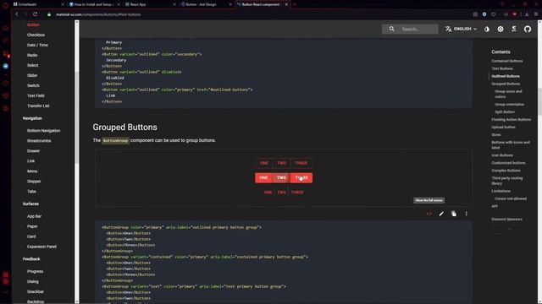Image resolution: width=542 pixels, height=304 pixels.
Task: Click the text-variant THREE button
Action: pyautogui.click(x=297, y=193)
